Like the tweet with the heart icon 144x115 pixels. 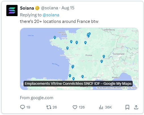click(x=75, y=107)
